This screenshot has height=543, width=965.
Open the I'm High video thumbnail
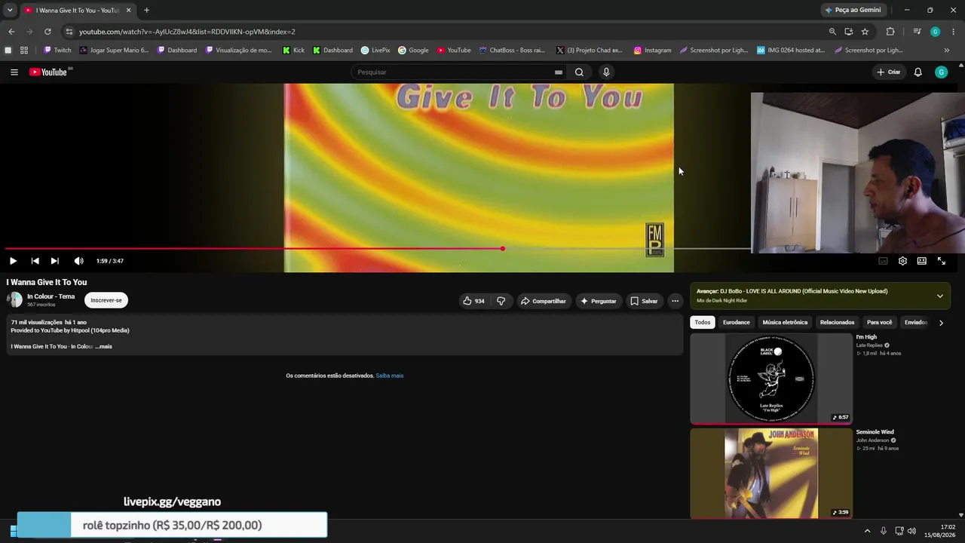click(771, 379)
